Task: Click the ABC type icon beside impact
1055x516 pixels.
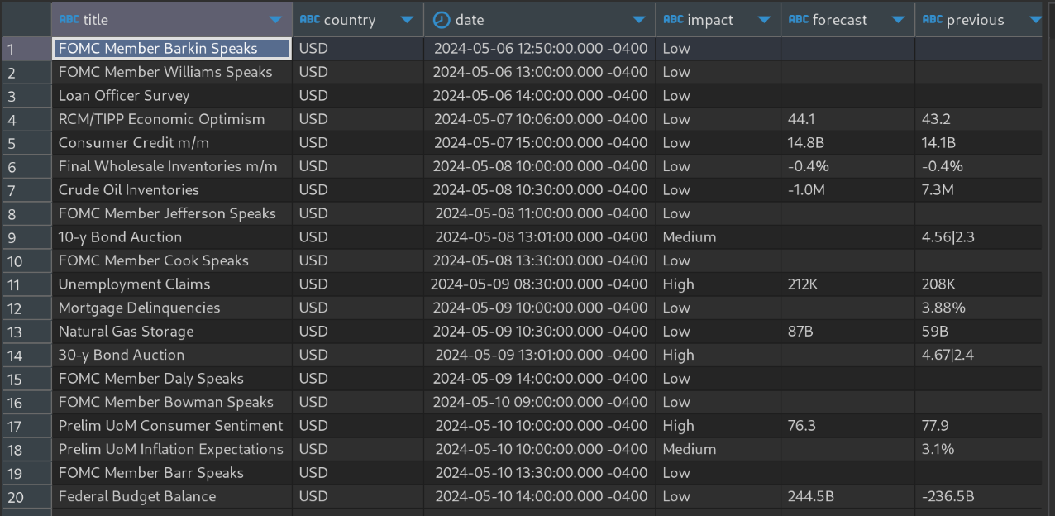Action: click(673, 20)
